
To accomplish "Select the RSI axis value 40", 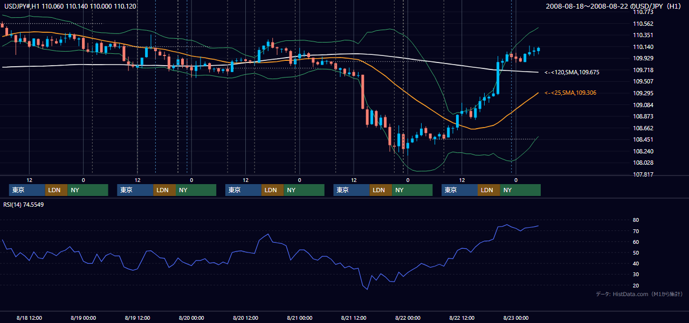I will [x=636, y=263].
